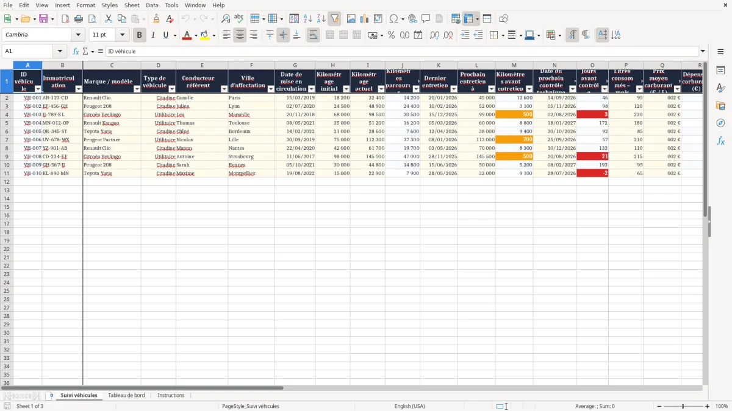This screenshot has width=732, height=411.
Task: Click the zoom in plus button
Action: [707, 406]
